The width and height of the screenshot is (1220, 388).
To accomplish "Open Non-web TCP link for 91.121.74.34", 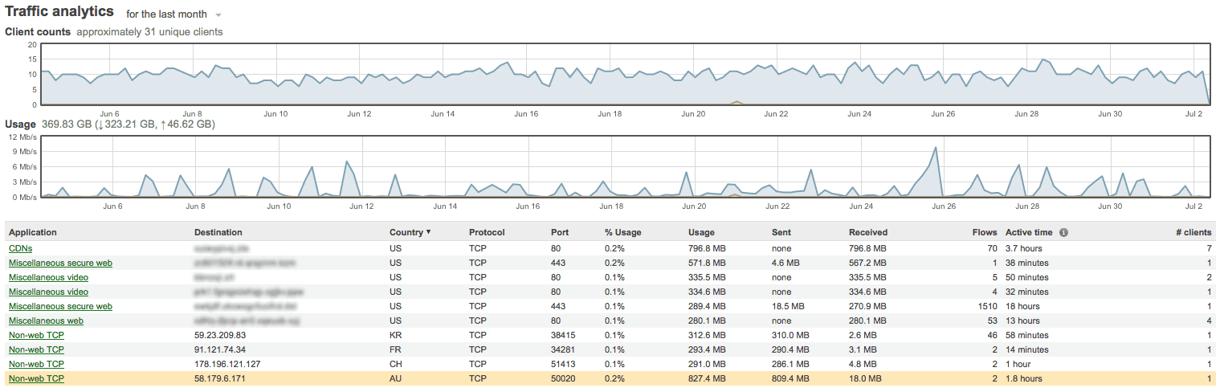I will (x=36, y=349).
